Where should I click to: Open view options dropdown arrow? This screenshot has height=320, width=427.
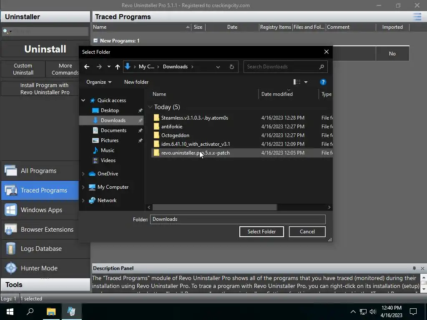pos(306,82)
